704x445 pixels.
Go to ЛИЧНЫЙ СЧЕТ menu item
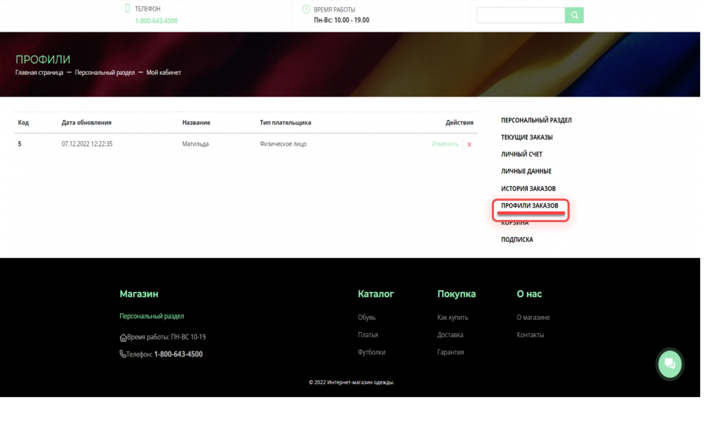522,154
